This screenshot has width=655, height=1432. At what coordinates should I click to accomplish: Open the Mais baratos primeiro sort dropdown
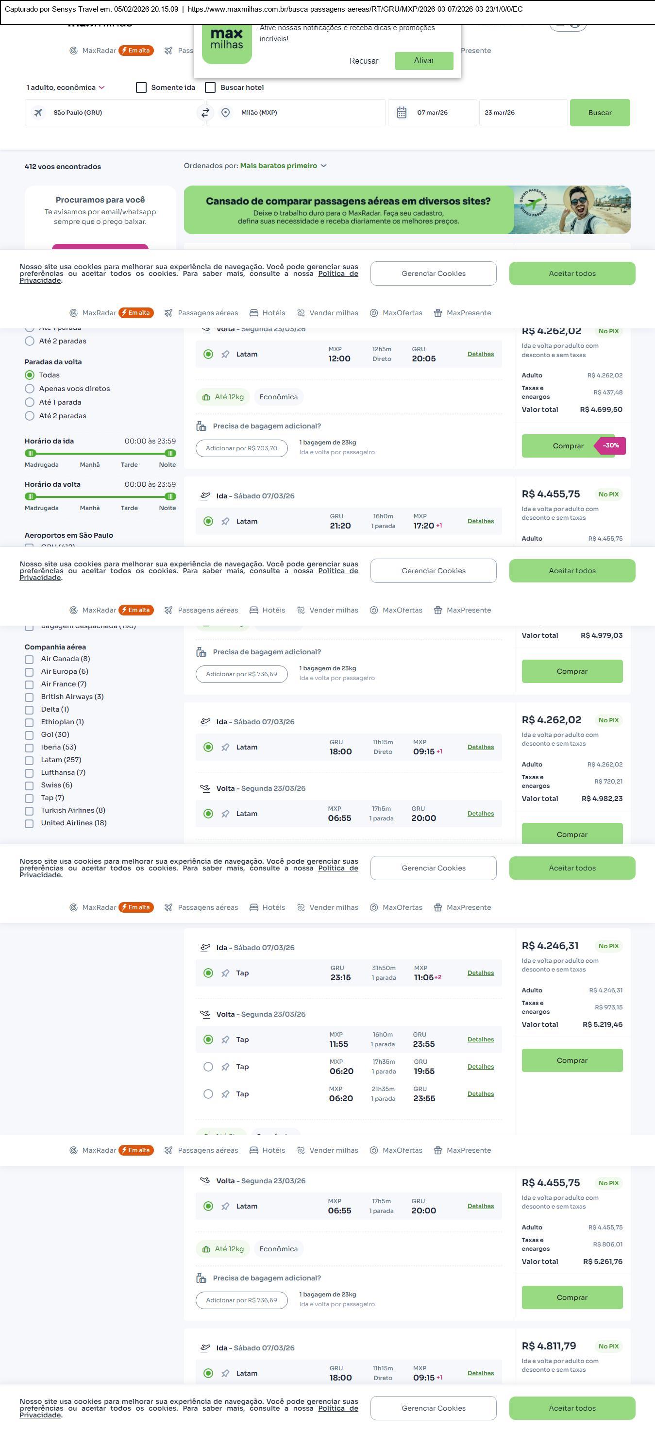tap(283, 166)
